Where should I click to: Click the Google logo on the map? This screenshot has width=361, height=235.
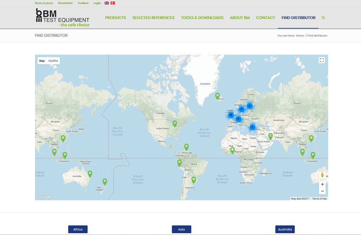[x=43, y=196]
